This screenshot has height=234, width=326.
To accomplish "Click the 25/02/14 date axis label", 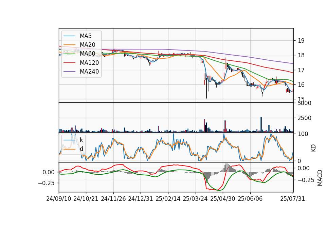I will tap(168, 199).
